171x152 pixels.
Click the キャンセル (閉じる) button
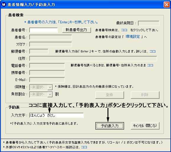coord(145,126)
